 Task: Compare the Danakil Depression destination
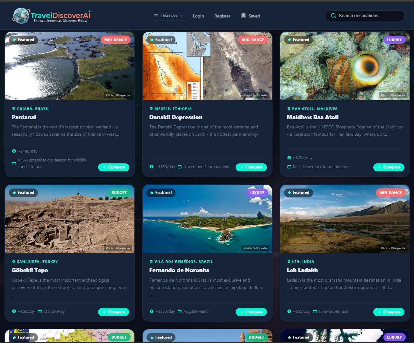tap(251, 167)
